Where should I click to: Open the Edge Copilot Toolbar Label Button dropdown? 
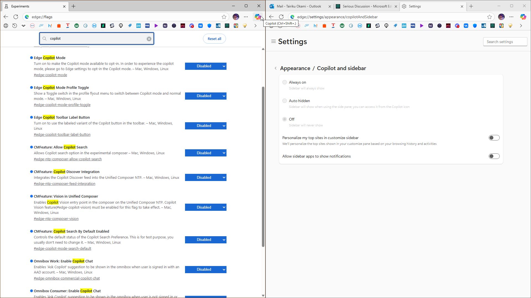(206, 126)
